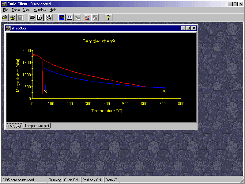
Task: Click the yellow question mark Help icon
Action: pyautogui.click(x=108, y=17)
